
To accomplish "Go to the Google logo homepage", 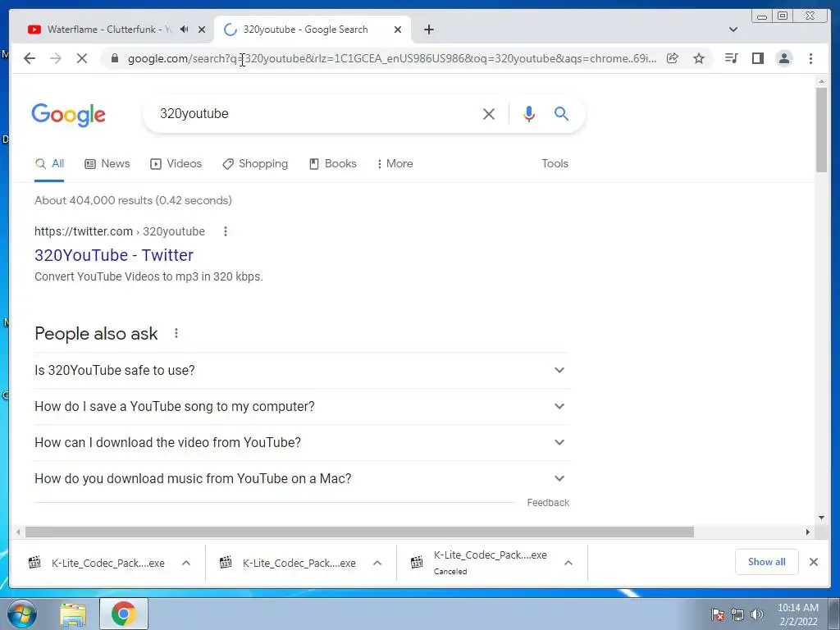I will tap(69, 115).
